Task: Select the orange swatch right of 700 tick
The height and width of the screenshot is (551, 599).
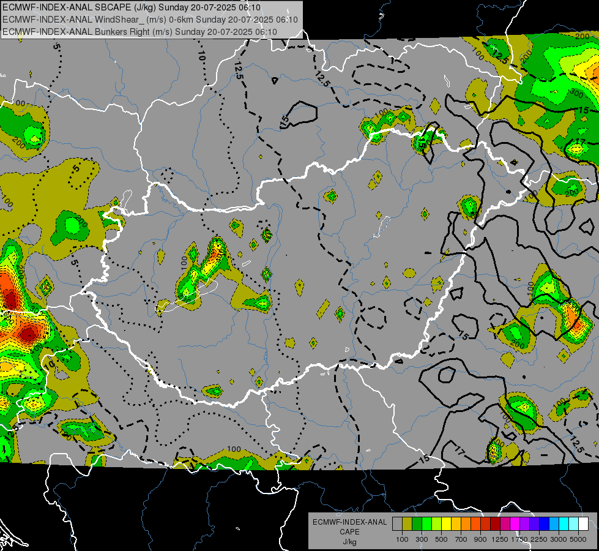Action: tap(466, 524)
